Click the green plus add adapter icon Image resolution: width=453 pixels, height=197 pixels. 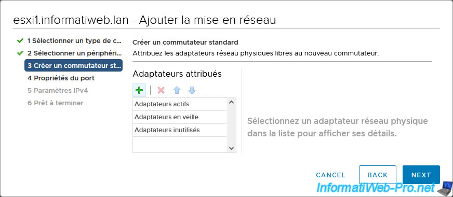pyautogui.click(x=139, y=90)
